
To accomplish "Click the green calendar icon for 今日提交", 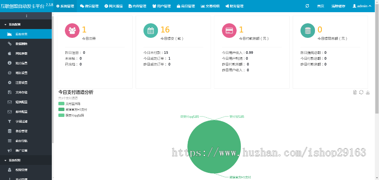I will click(150, 31).
